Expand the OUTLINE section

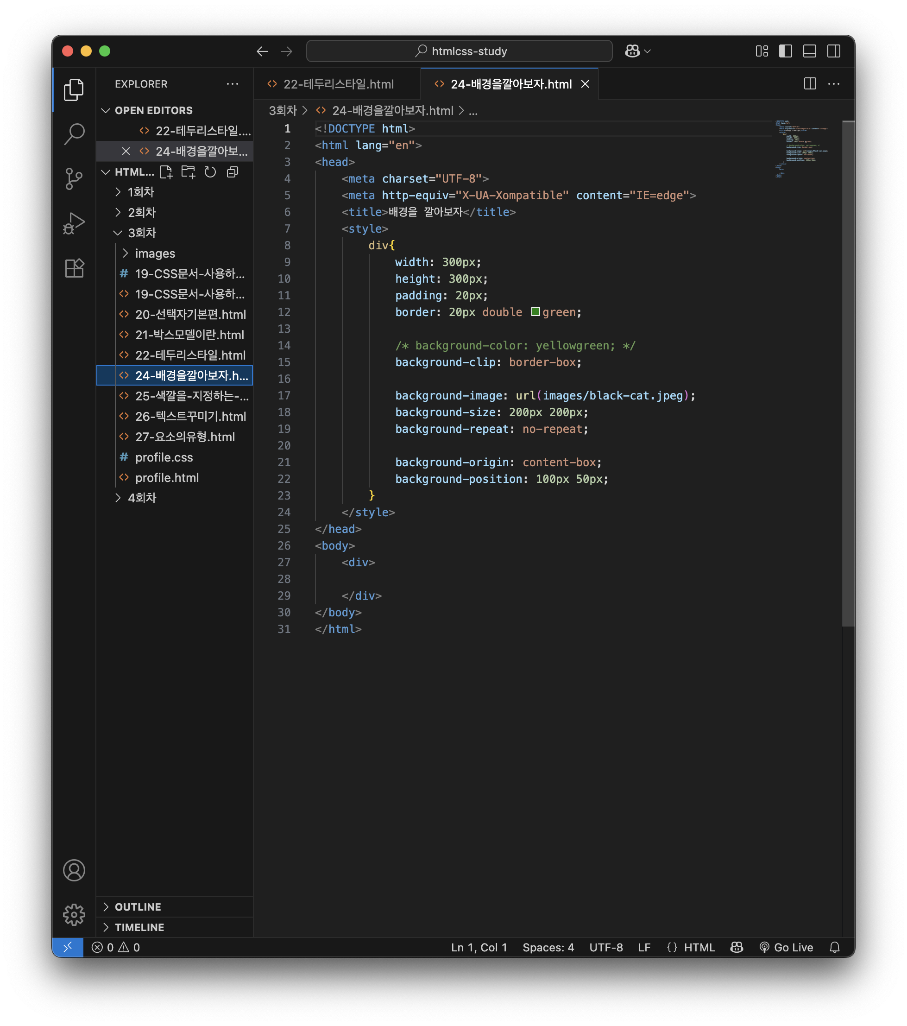click(x=138, y=906)
